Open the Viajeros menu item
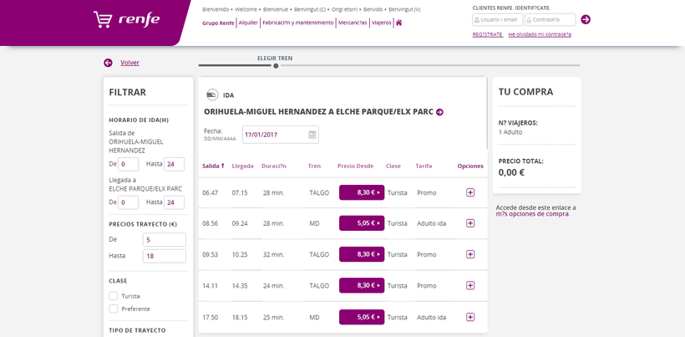Viewport: 685px width, 337px height. (x=381, y=23)
